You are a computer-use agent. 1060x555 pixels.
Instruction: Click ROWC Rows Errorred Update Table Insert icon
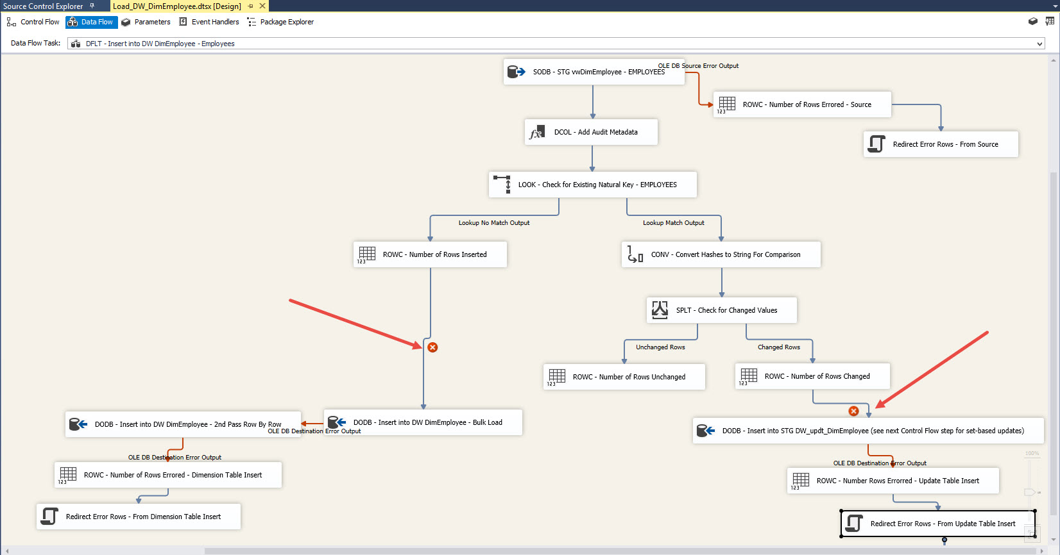(800, 481)
